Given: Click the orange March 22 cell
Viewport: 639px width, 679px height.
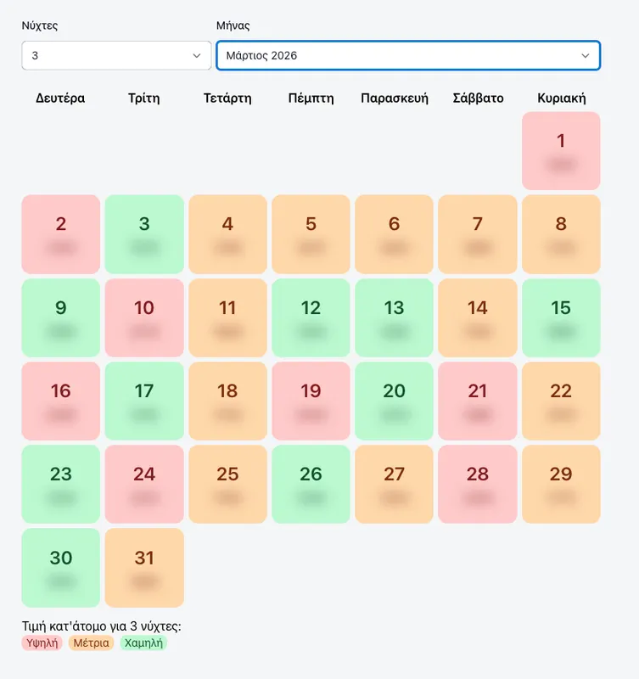Looking at the screenshot, I should 561,401.
